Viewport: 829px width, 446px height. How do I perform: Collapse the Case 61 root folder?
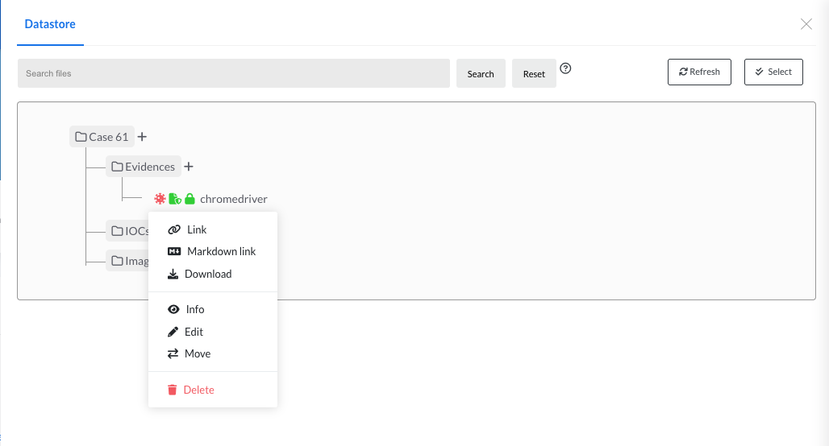(102, 137)
